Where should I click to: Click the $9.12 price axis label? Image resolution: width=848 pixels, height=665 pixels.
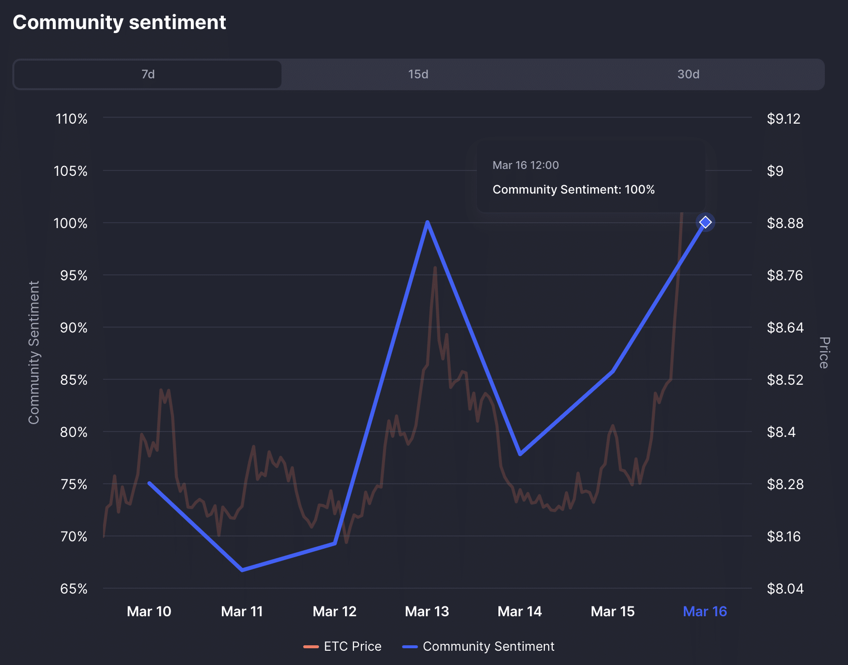pos(783,119)
